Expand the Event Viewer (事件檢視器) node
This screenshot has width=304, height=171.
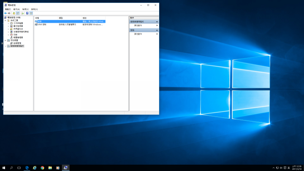pos(8,26)
